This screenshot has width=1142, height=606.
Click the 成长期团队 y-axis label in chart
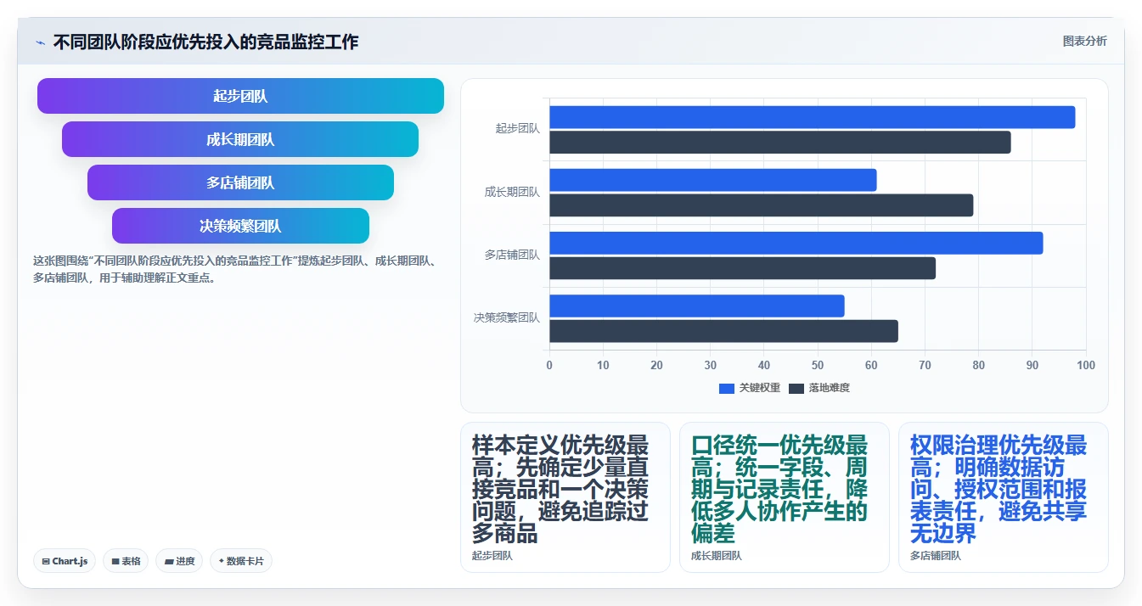tap(512, 193)
